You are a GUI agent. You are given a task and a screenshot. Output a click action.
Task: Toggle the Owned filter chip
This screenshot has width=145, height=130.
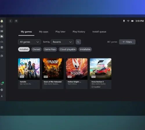point(36,49)
